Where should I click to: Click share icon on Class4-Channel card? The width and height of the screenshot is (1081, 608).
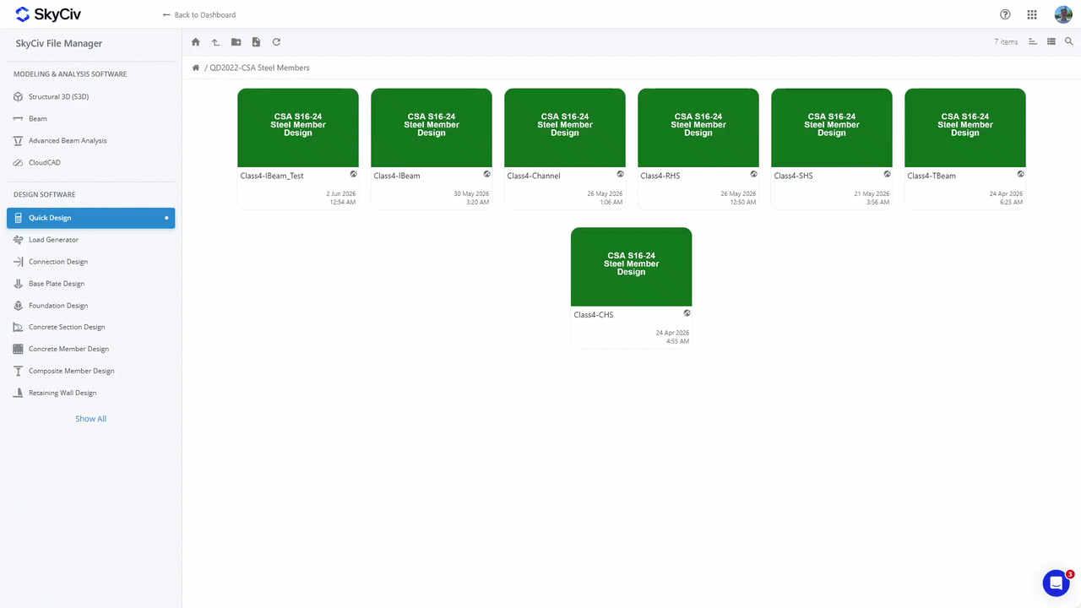(621, 174)
